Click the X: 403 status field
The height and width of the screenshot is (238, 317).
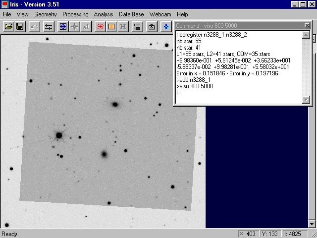coord(248,234)
